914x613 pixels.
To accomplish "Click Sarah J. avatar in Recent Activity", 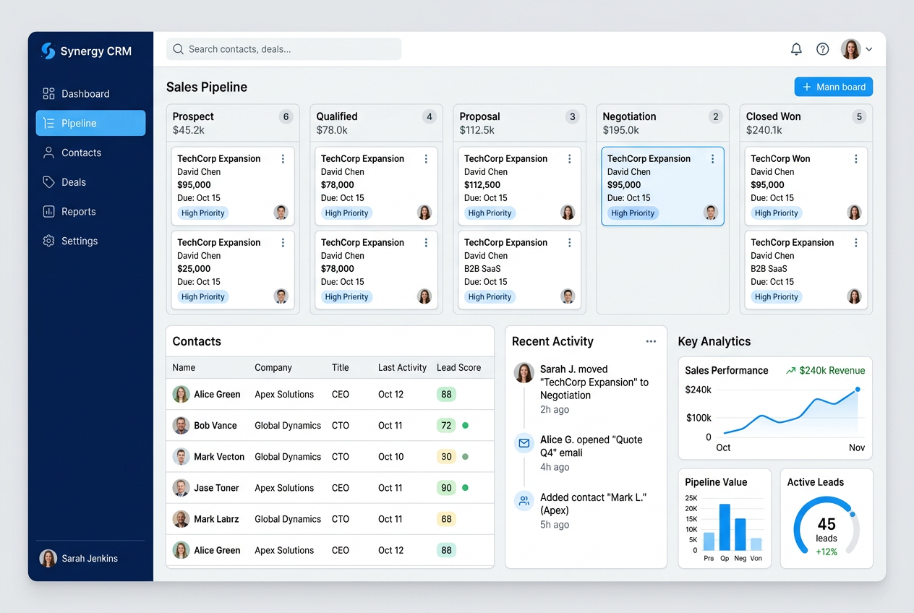I will 524,372.
